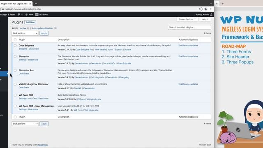Open Elementor Docs & FAQs link
This screenshot has height=148, width=263.
109,63
